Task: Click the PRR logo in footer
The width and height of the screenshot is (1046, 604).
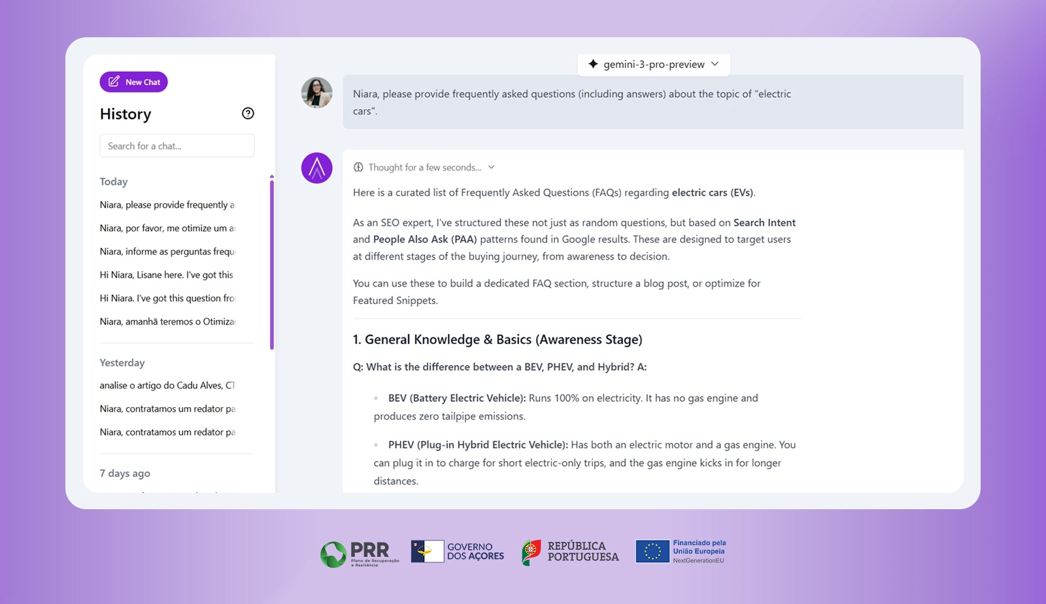Action: [360, 553]
